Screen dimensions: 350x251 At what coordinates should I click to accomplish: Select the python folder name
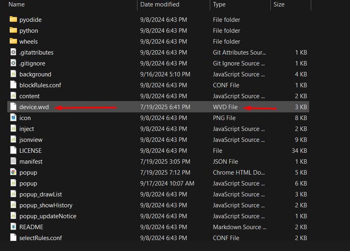pyautogui.click(x=29, y=31)
